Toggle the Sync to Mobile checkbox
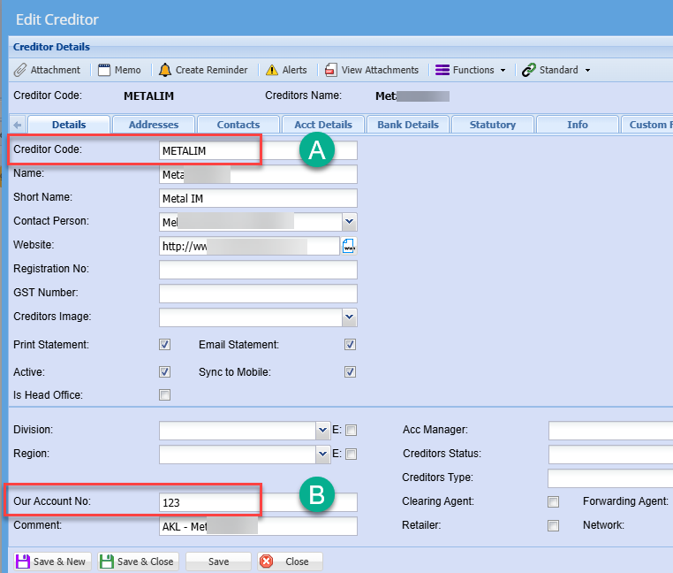This screenshot has width=673, height=573. coord(350,372)
